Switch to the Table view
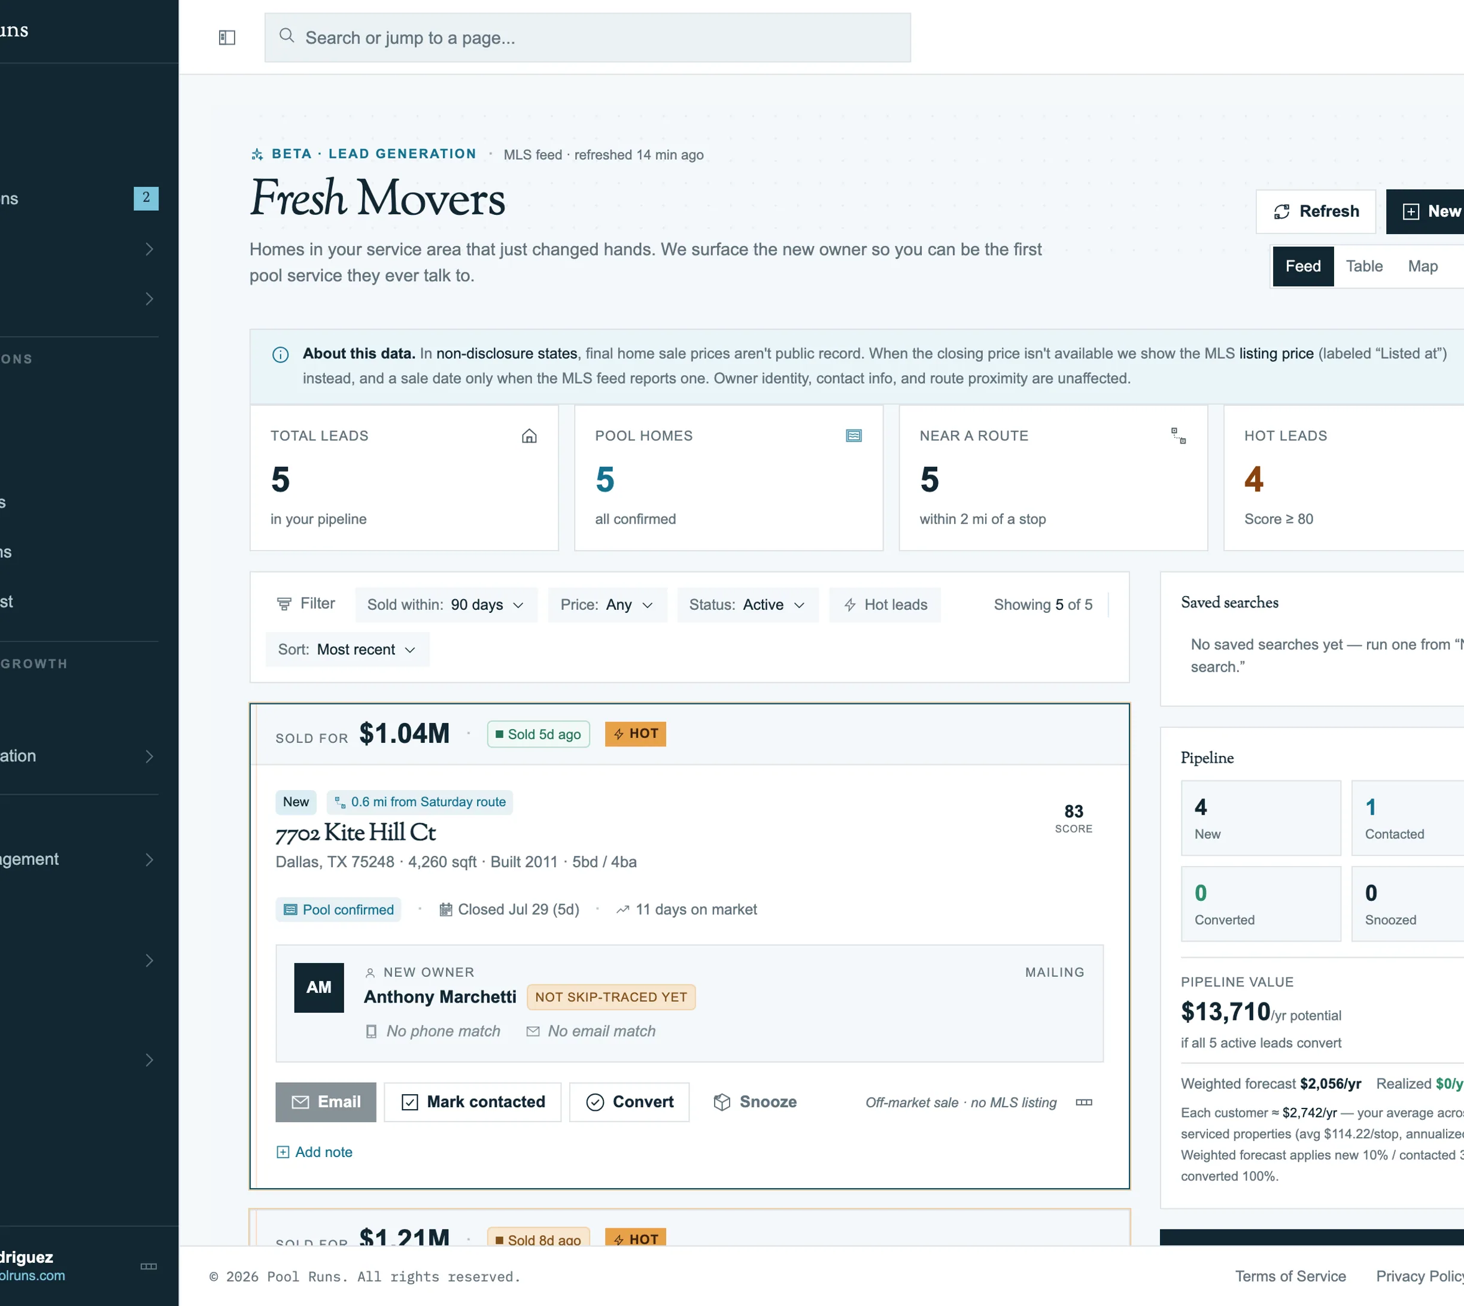1464x1306 pixels. pyautogui.click(x=1364, y=266)
